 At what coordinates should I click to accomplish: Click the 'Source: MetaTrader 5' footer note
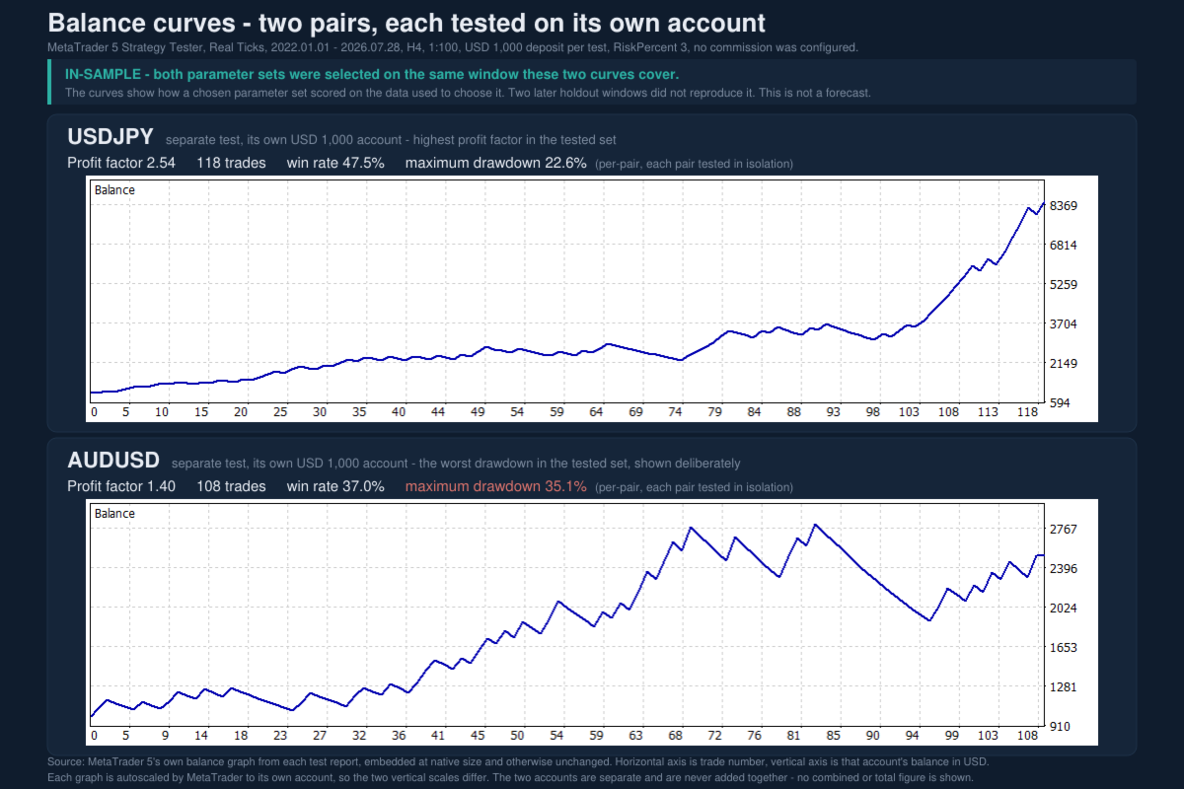coord(518,762)
